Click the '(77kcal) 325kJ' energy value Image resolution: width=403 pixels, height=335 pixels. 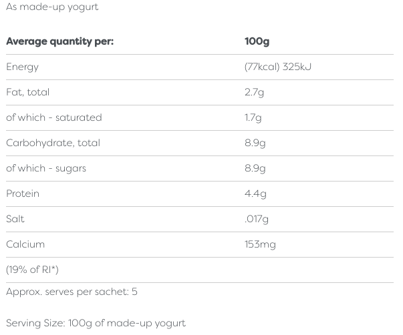click(278, 67)
